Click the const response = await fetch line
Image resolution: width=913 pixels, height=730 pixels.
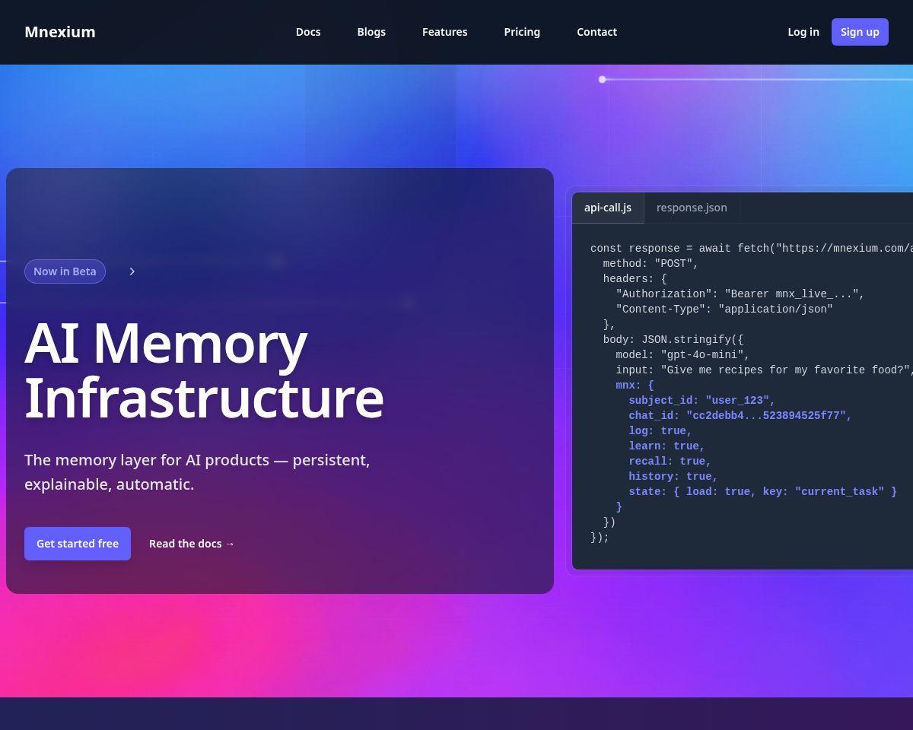tap(752, 248)
